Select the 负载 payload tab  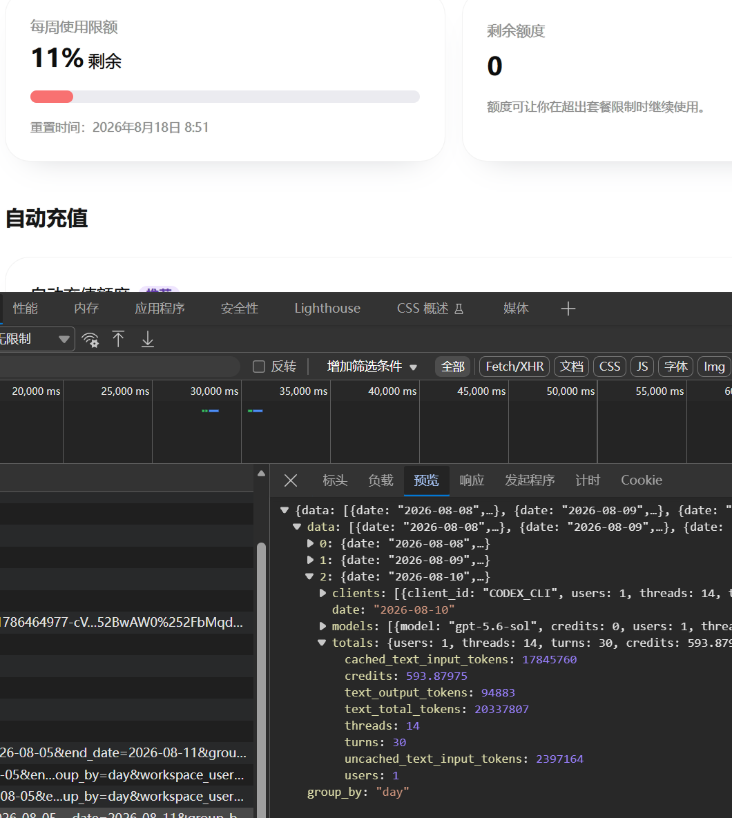click(x=381, y=480)
